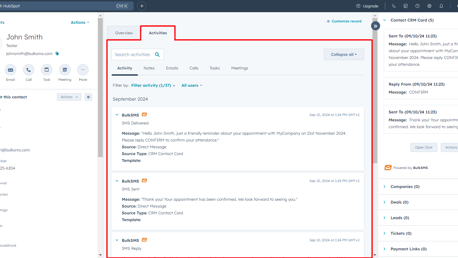Expand the Deals (0) section
Screen dimensions: 458x258
(x=385, y=202)
